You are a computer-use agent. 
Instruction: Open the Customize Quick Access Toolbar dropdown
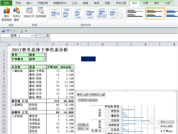[x=26, y=31]
